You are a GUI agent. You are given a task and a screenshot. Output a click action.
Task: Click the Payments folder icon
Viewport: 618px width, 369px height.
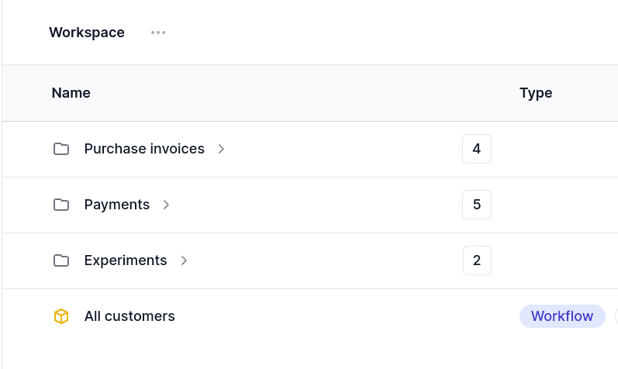(x=61, y=205)
